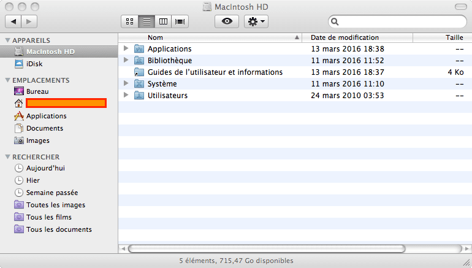472x268 pixels.
Task: Open Documents in the sidebar
Action: pos(45,128)
